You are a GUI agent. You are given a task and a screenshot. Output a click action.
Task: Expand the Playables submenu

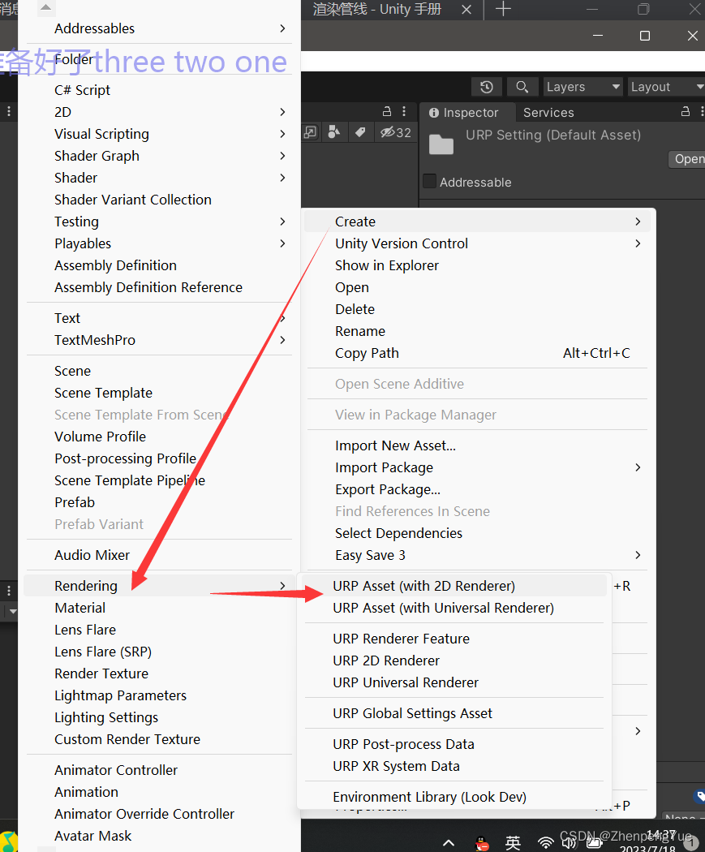[159, 243]
